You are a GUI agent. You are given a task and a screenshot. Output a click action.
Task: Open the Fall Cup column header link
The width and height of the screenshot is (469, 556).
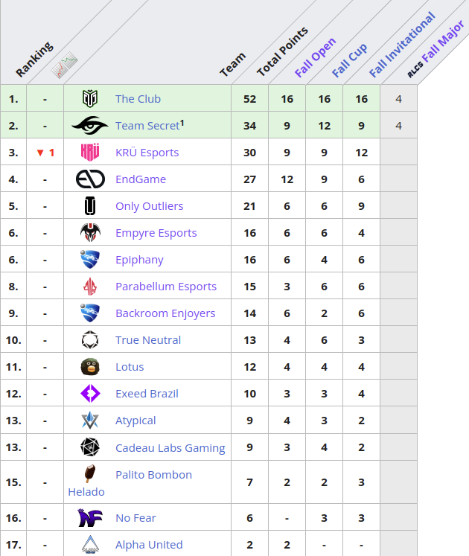click(349, 60)
